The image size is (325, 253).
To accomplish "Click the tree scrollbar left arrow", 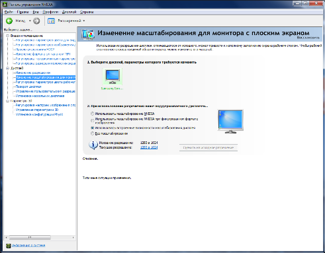I will 6,238.
